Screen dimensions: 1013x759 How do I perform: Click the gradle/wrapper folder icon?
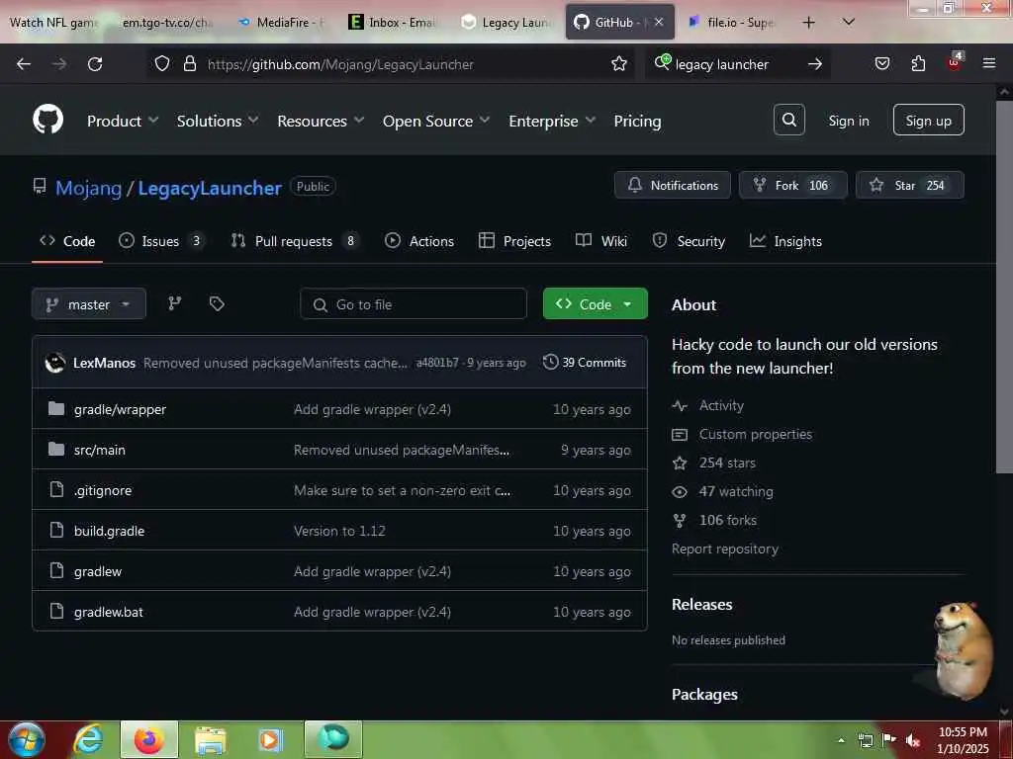pyautogui.click(x=56, y=408)
